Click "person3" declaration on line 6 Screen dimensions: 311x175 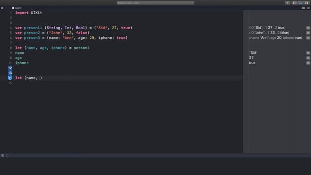[32, 38]
